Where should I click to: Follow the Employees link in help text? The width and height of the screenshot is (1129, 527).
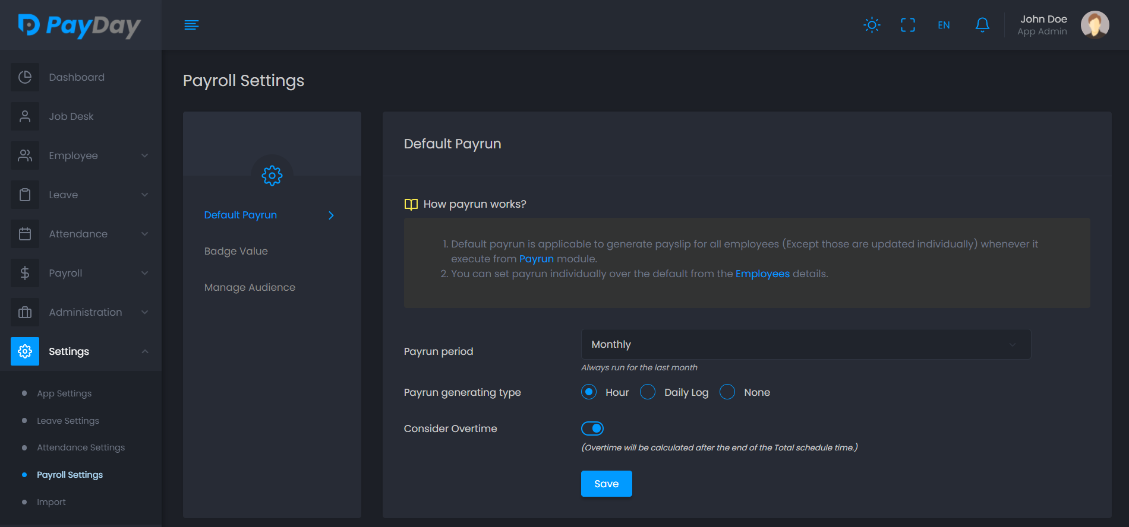click(x=762, y=274)
